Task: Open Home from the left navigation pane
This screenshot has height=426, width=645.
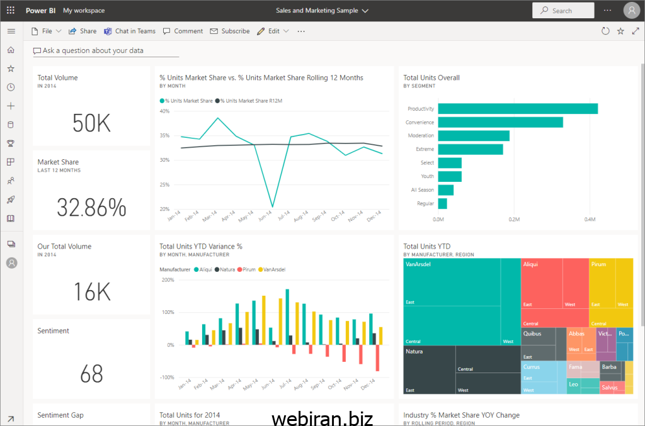Action: pos(11,50)
